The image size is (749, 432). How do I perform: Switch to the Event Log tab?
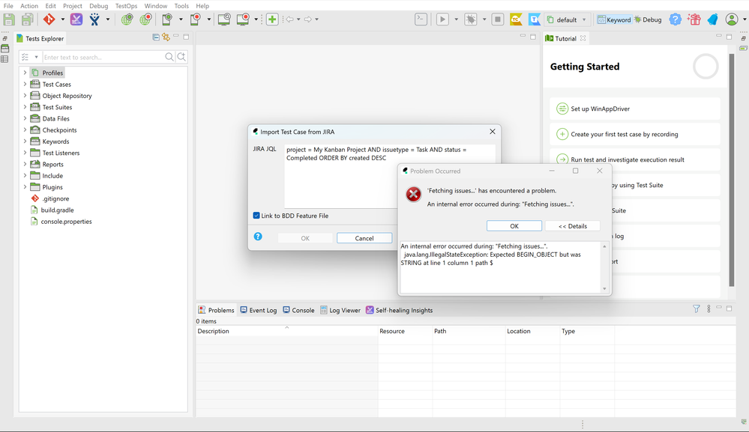(259, 310)
